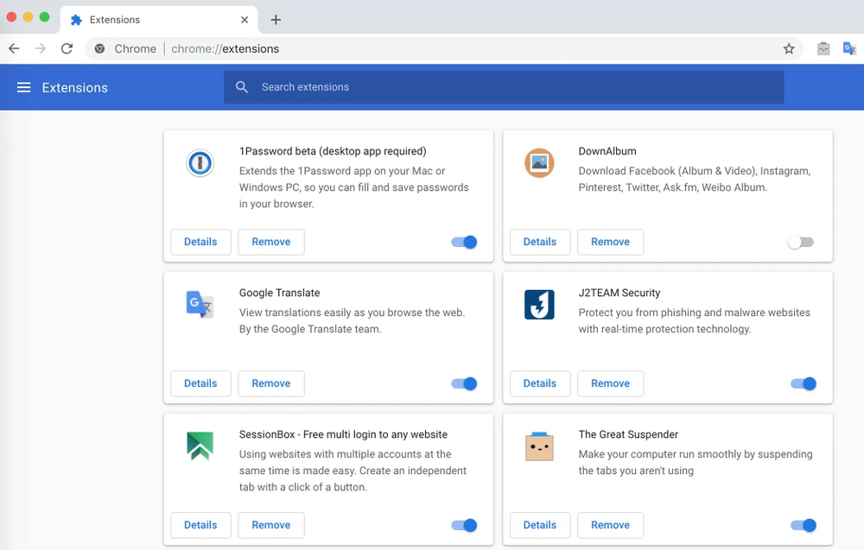Click the DownAlbum extension icon
Screen dimensions: 864x550
[539, 162]
